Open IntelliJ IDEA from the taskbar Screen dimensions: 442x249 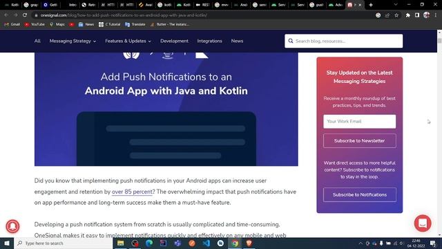coord(163,243)
